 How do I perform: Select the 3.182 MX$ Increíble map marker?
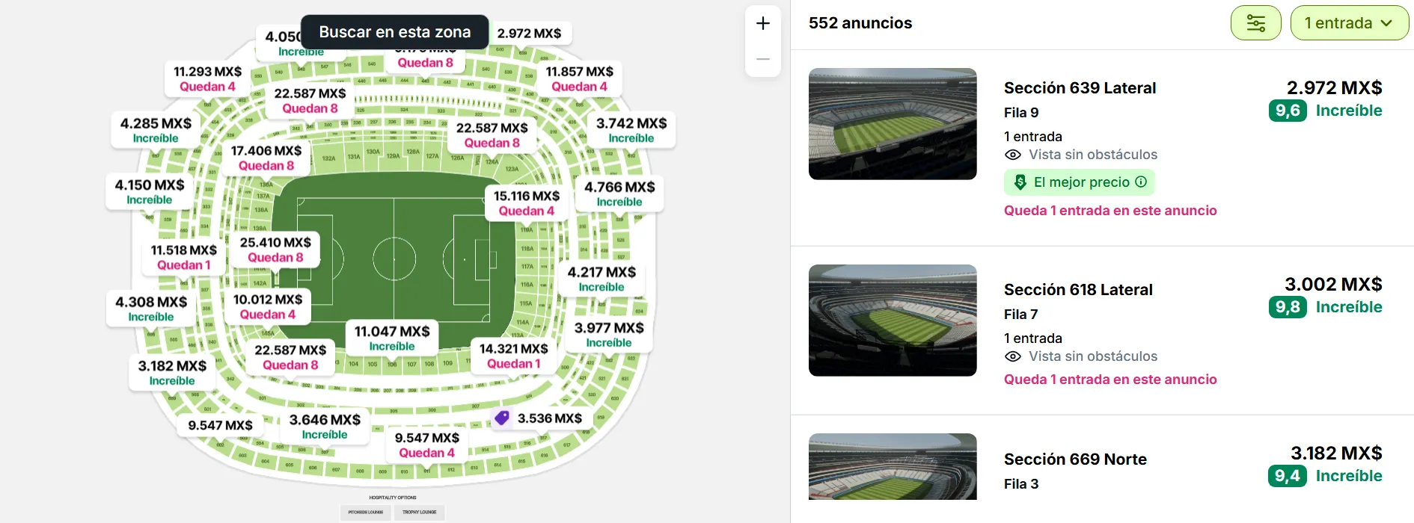(171, 374)
